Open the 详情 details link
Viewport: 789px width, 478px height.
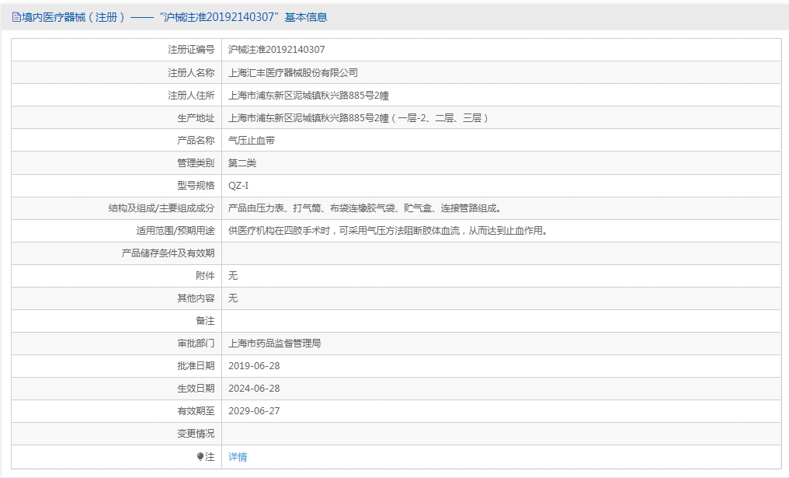[x=238, y=457]
